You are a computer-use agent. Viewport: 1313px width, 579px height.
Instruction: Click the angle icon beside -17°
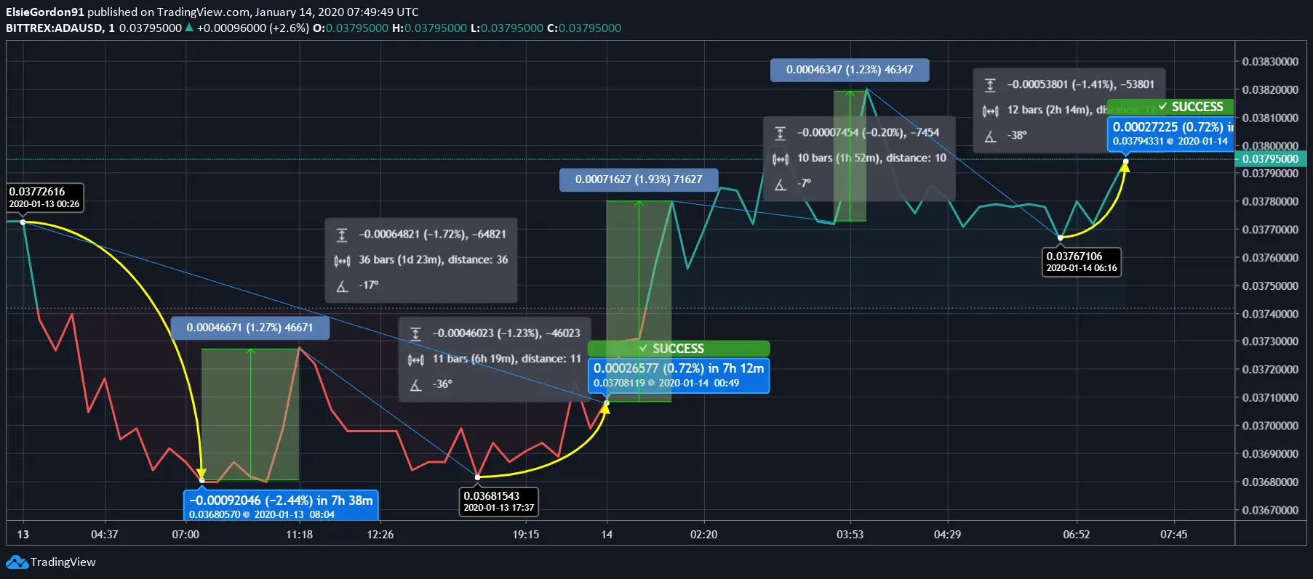342,286
